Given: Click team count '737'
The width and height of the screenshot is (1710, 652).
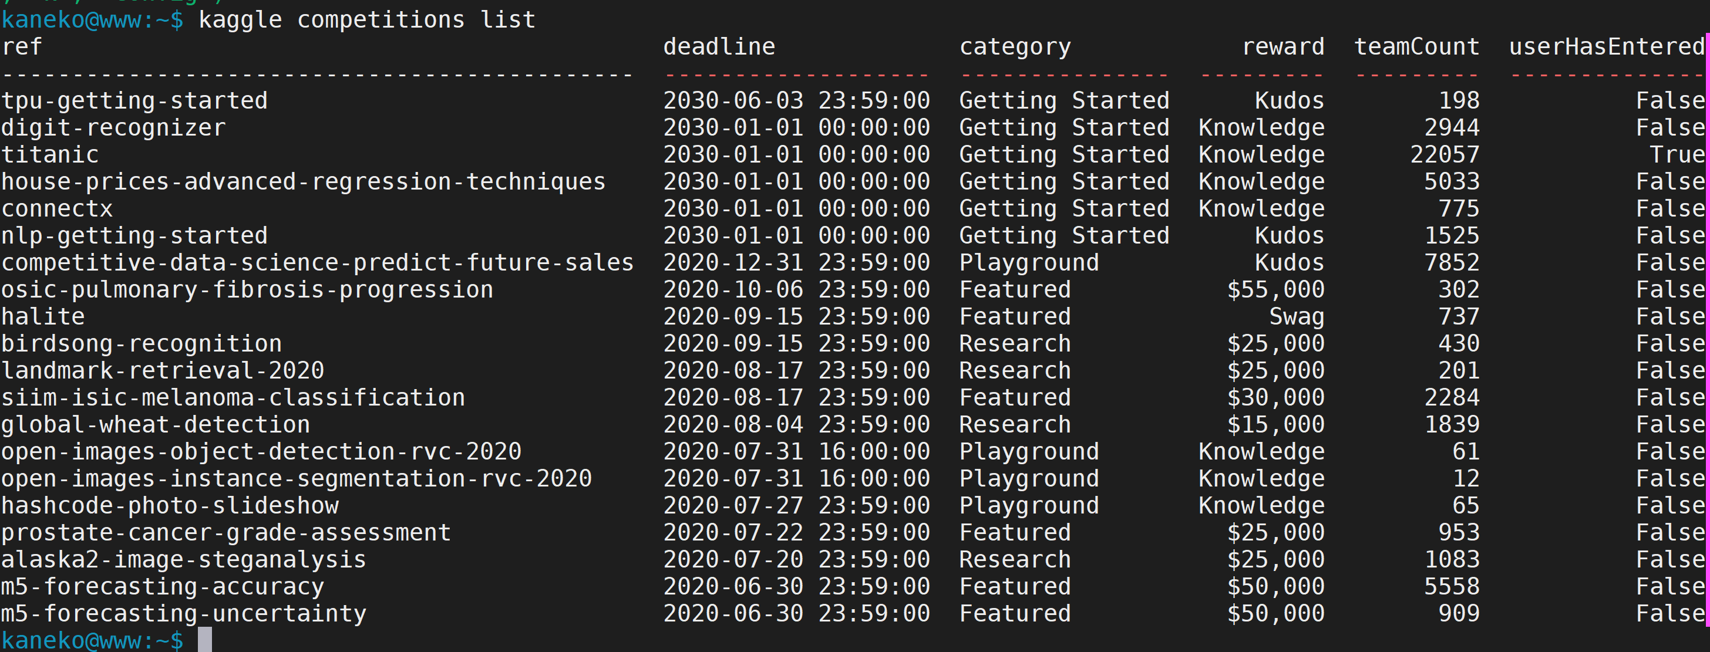Looking at the screenshot, I should [1459, 317].
